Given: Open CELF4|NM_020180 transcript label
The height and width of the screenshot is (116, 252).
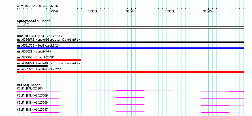Looking at the screenshot, I should 30,88.
